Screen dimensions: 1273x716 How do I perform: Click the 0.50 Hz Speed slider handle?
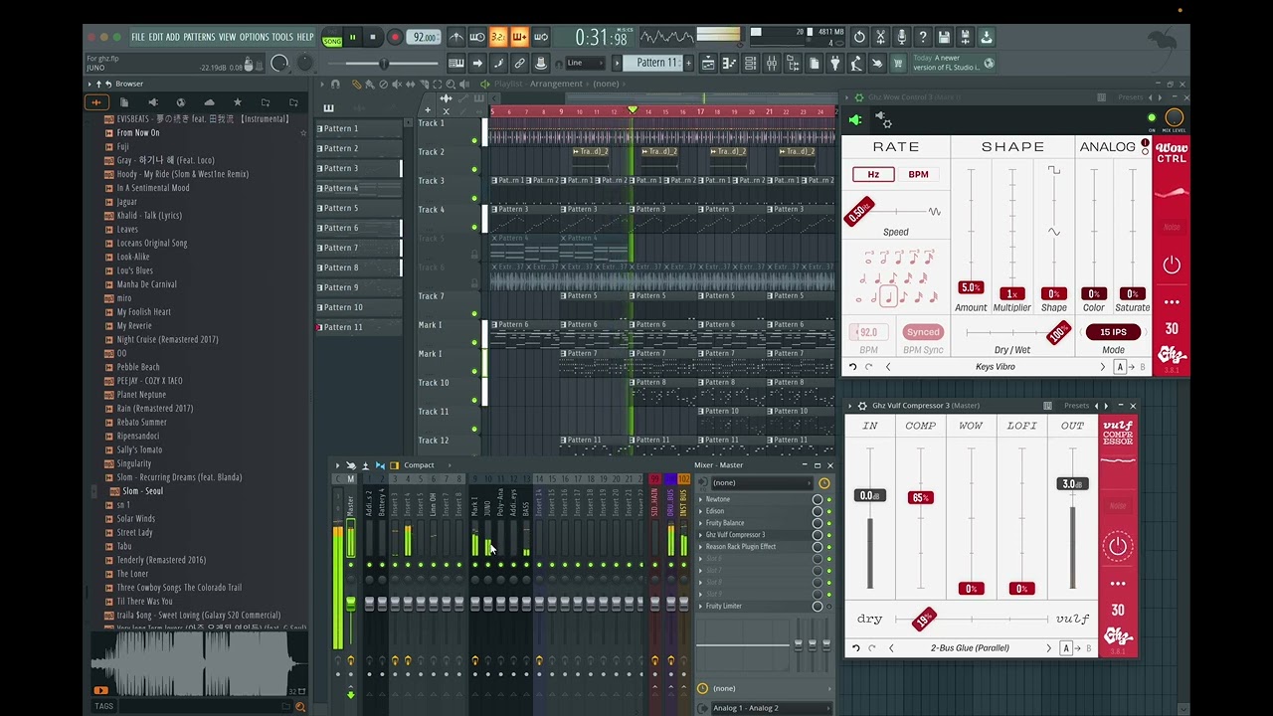(x=858, y=212)
